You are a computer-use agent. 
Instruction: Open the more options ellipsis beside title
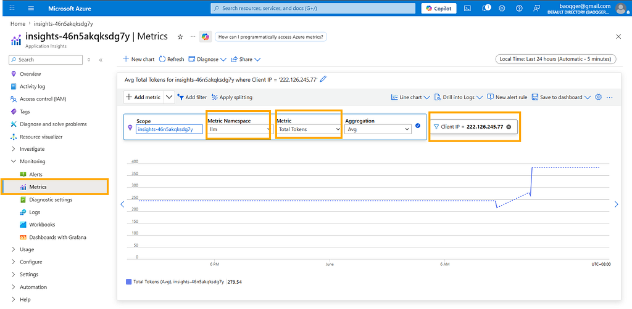tap(193, 36)
